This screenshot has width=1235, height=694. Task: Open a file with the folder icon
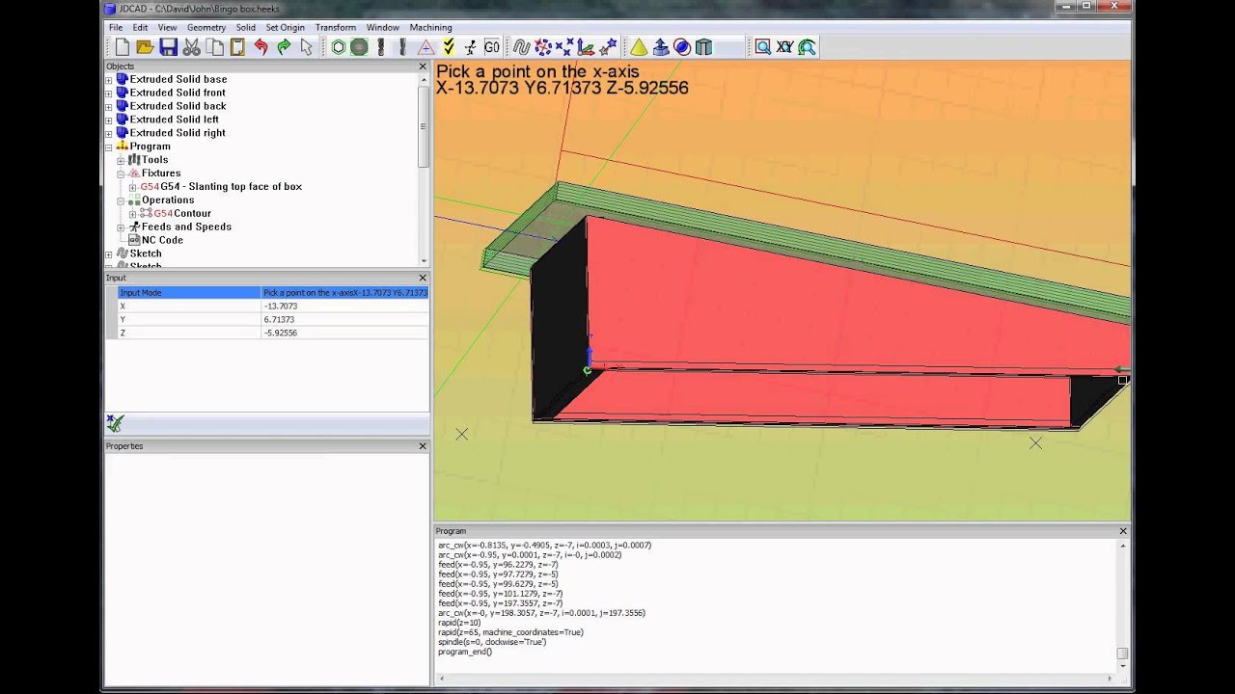(x=145, y=46)
